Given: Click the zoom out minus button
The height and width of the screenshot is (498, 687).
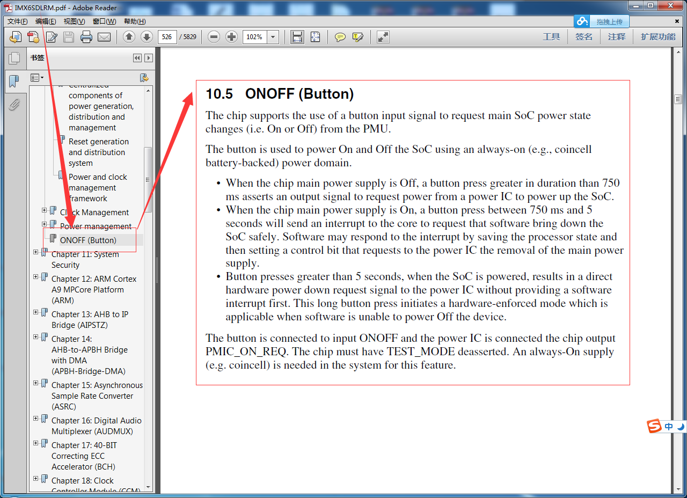Looking at the screenshot, I should click(x=214, y=37).
